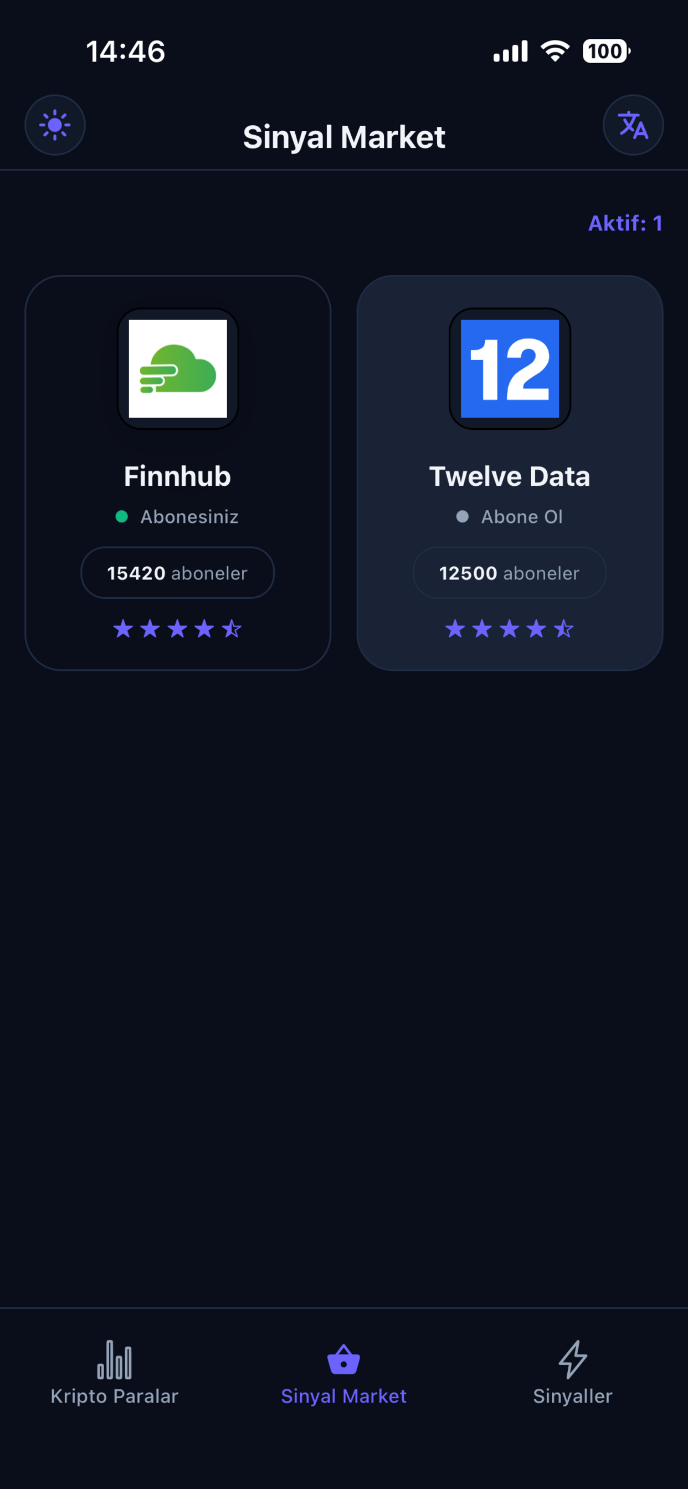
Task: Tap the Finnhub cloud logo
Action: 177,369
